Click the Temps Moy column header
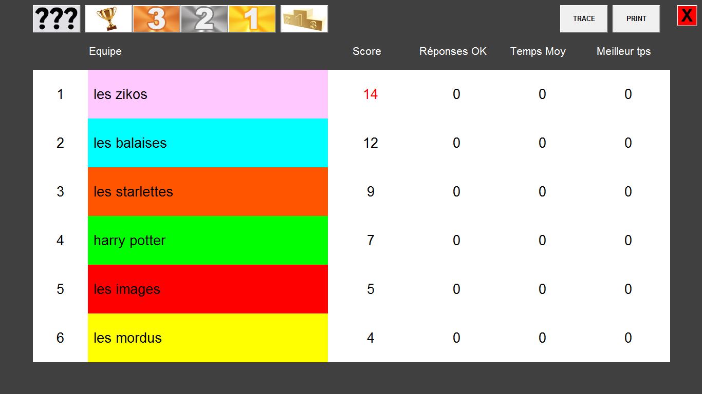Viewport: 702px width, 394px height. pyautogui.click(x=538, y=51)
